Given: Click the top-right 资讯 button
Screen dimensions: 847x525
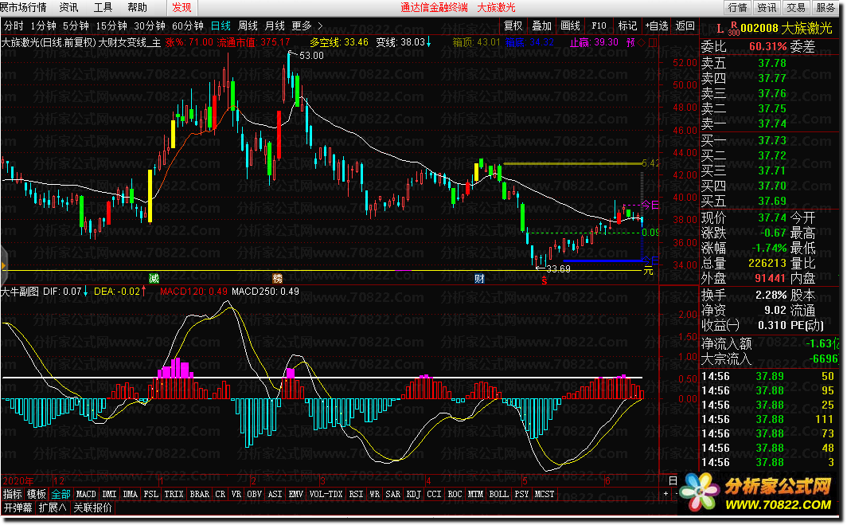Looking at the screenshot, I should point(767,7).
